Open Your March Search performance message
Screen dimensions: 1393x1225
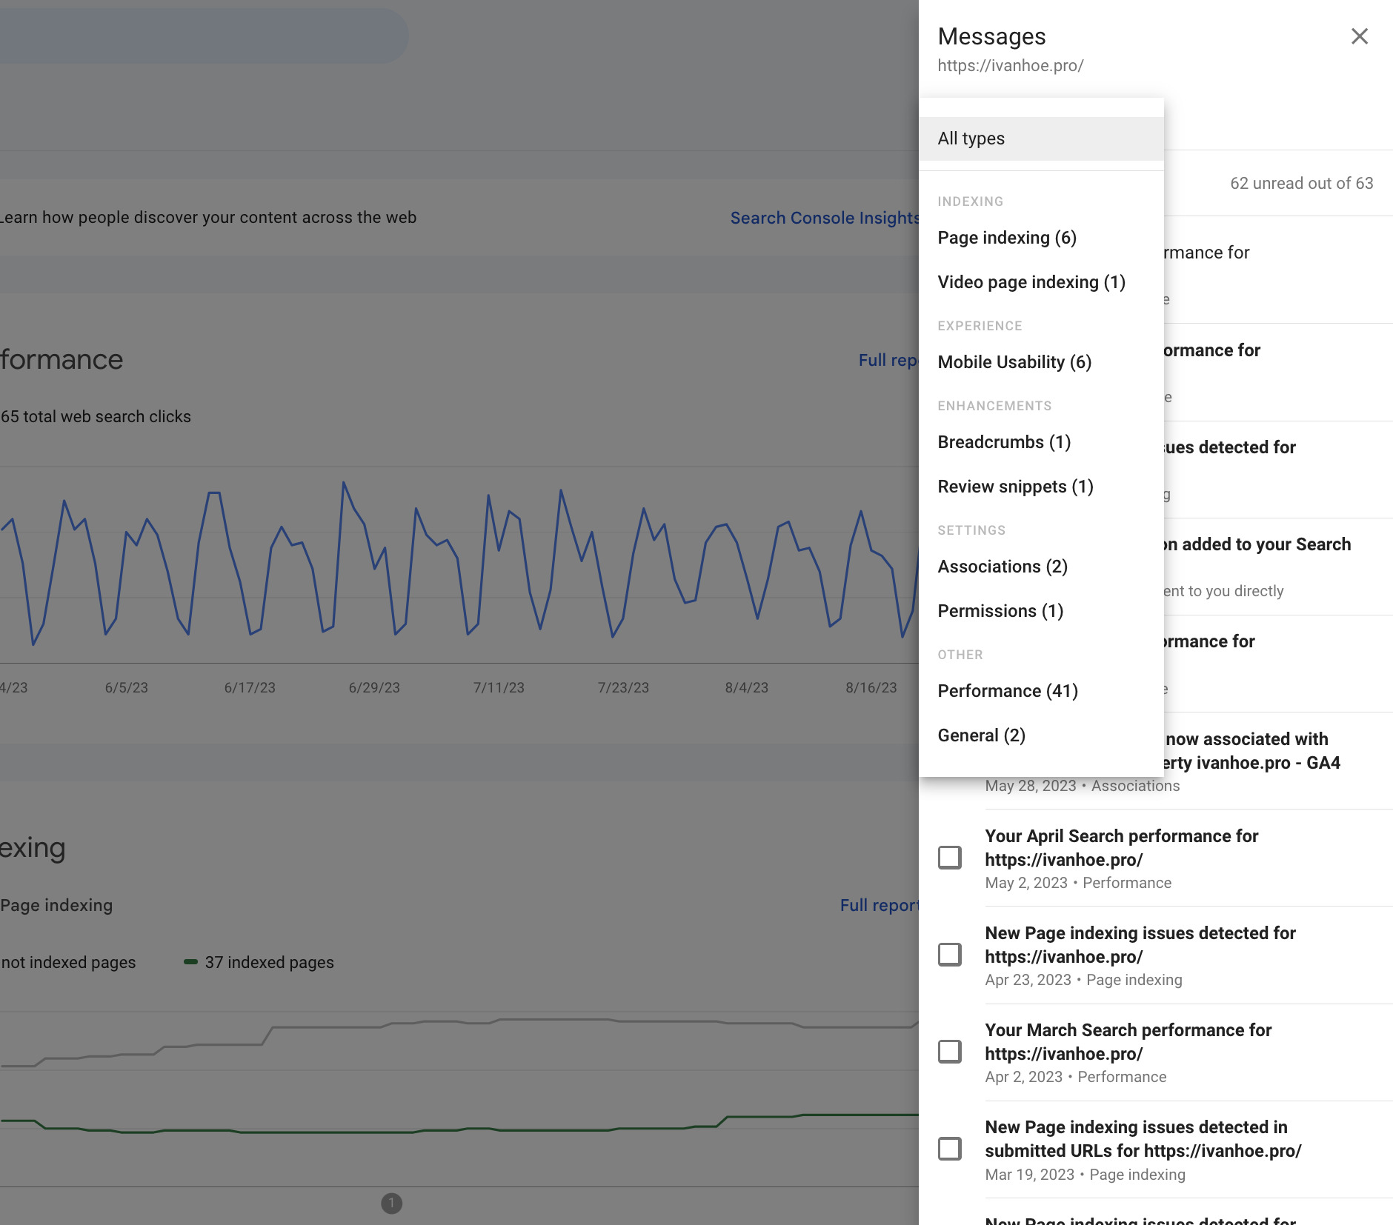pyautogui.click(x=1128, y=1041)
